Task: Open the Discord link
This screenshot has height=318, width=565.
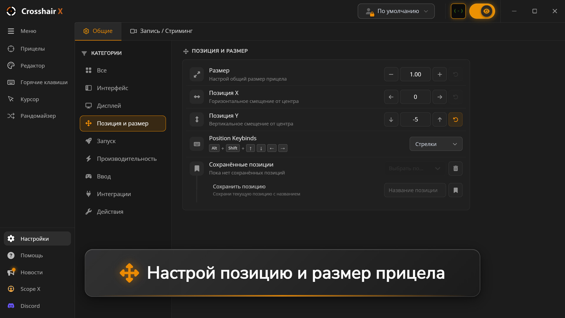Action: (37, 306)
